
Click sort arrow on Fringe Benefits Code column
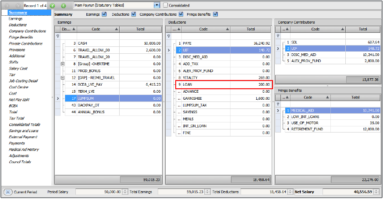(327, 97)
